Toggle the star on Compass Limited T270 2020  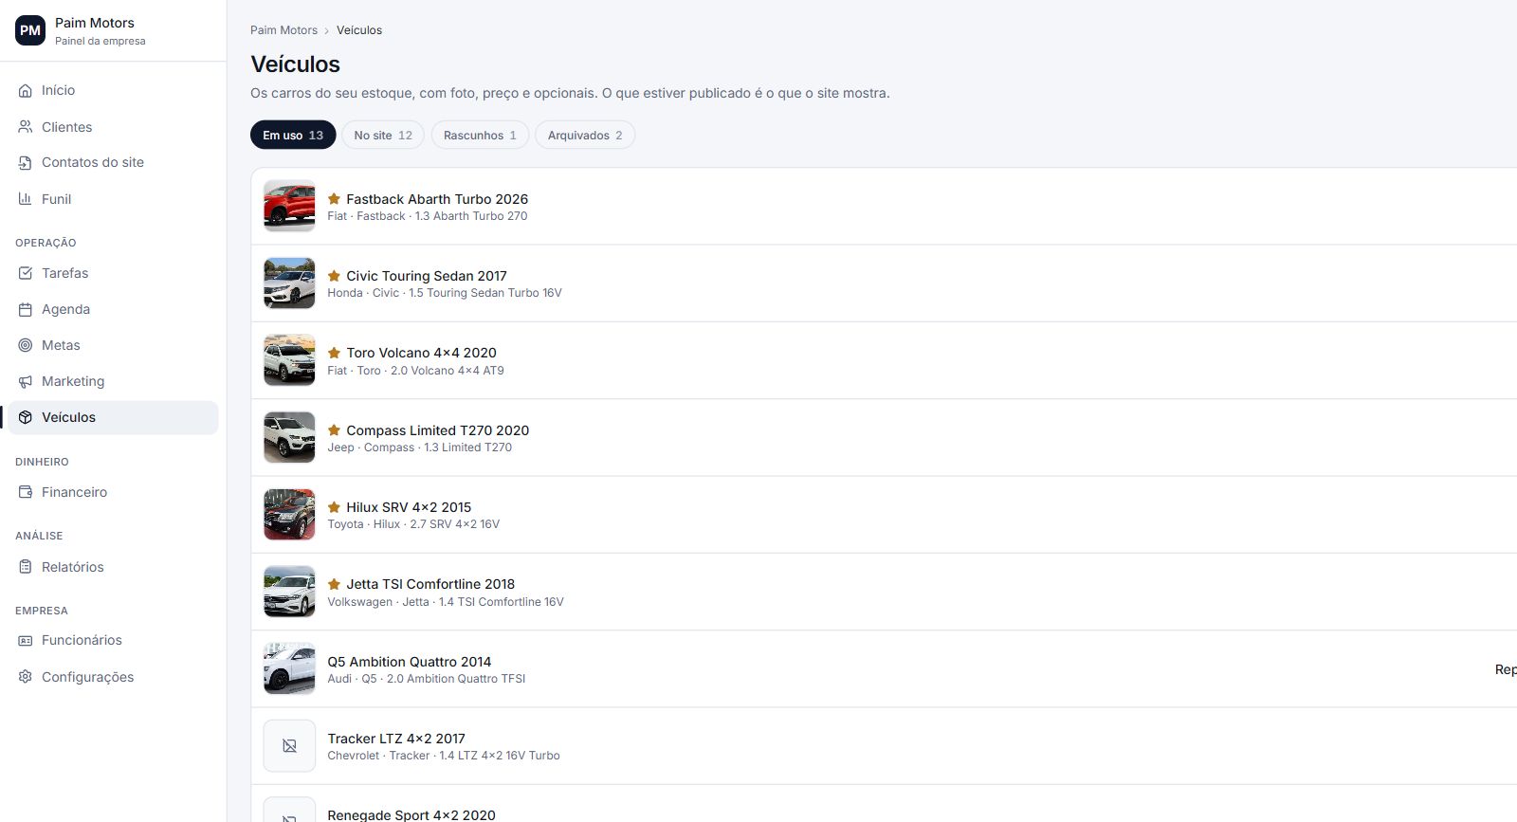coord(334,430)
